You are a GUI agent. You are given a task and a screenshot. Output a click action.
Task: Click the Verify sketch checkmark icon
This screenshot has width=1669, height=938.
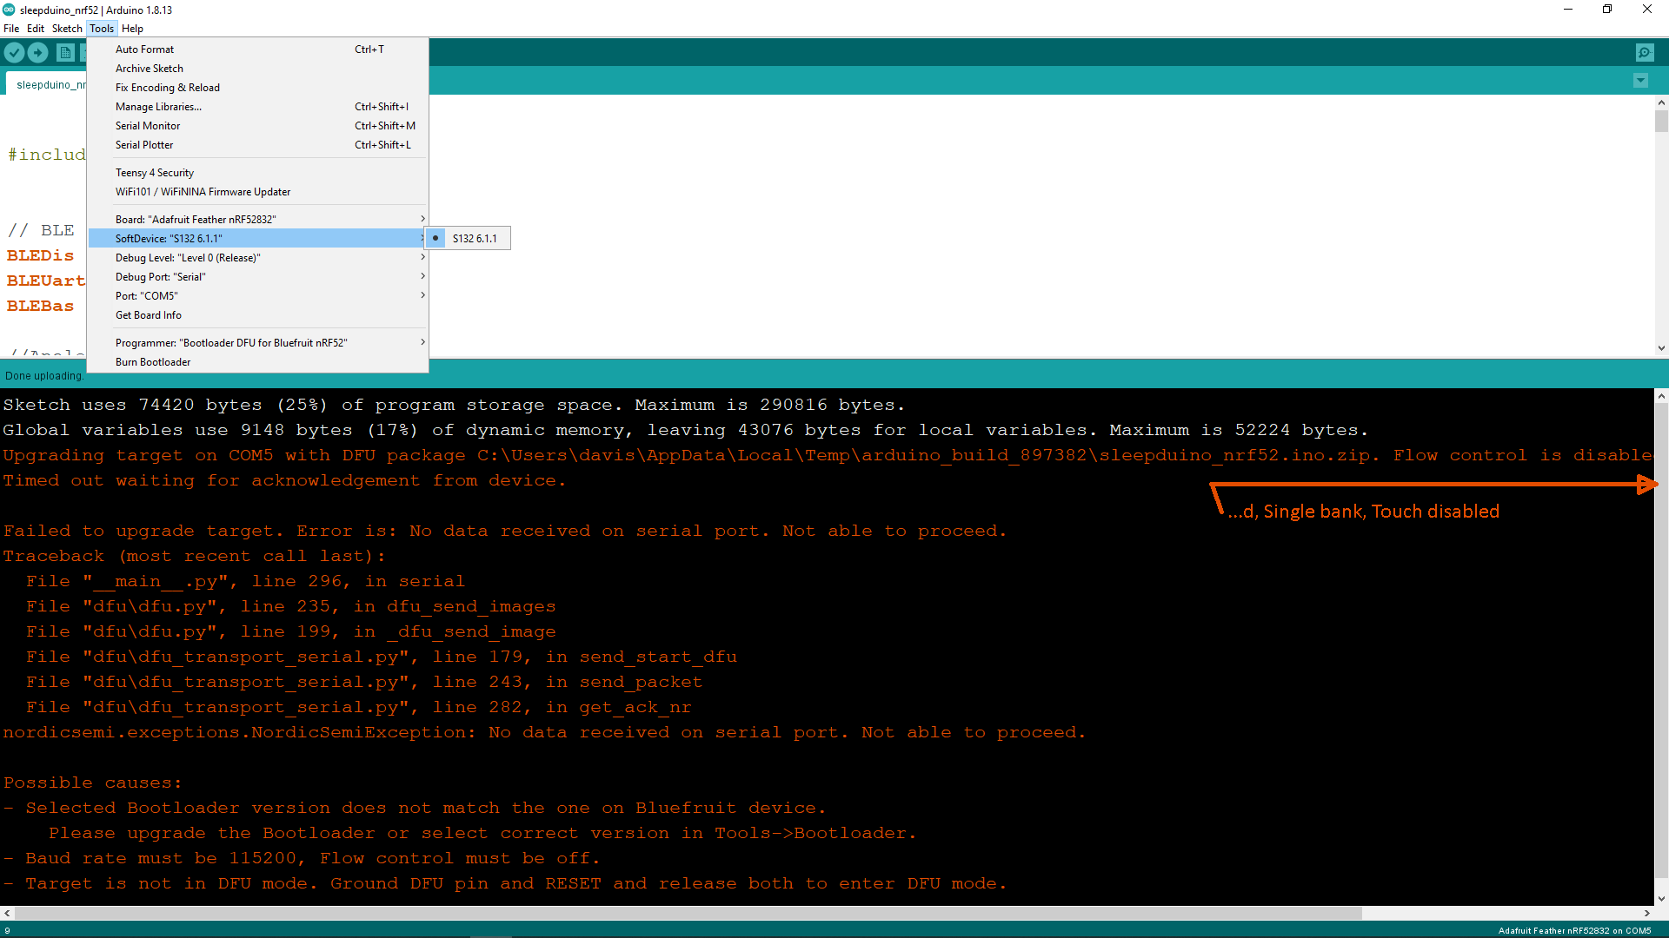14,52
